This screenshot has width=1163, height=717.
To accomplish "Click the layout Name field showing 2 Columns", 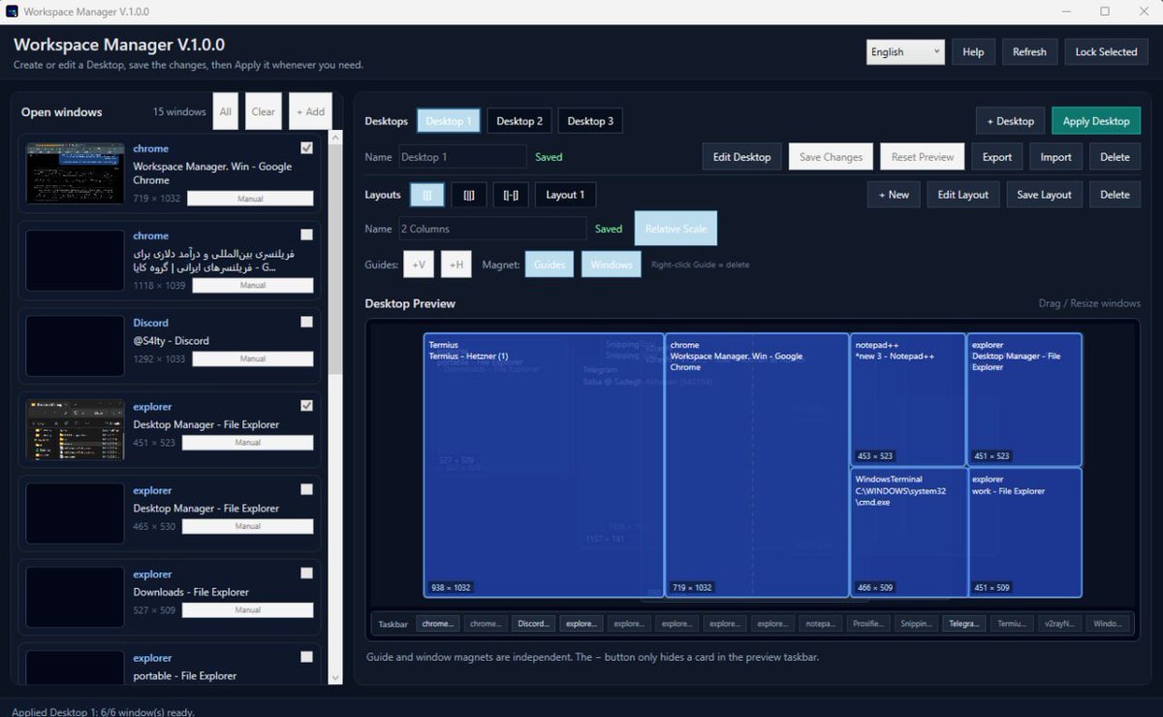I will coord(492,229).
